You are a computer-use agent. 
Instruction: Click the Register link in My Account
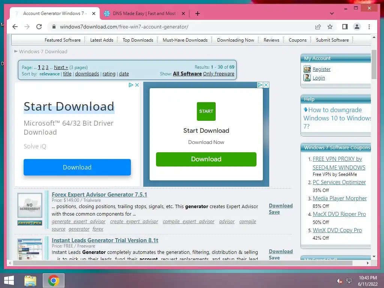[321, 69]
